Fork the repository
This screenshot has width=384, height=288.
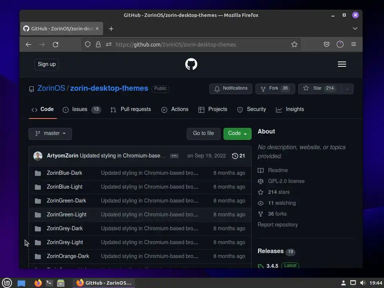coord(275,88)
